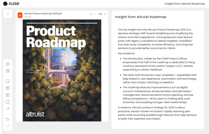
Task: Select the video embed tool
Action: 8,95
